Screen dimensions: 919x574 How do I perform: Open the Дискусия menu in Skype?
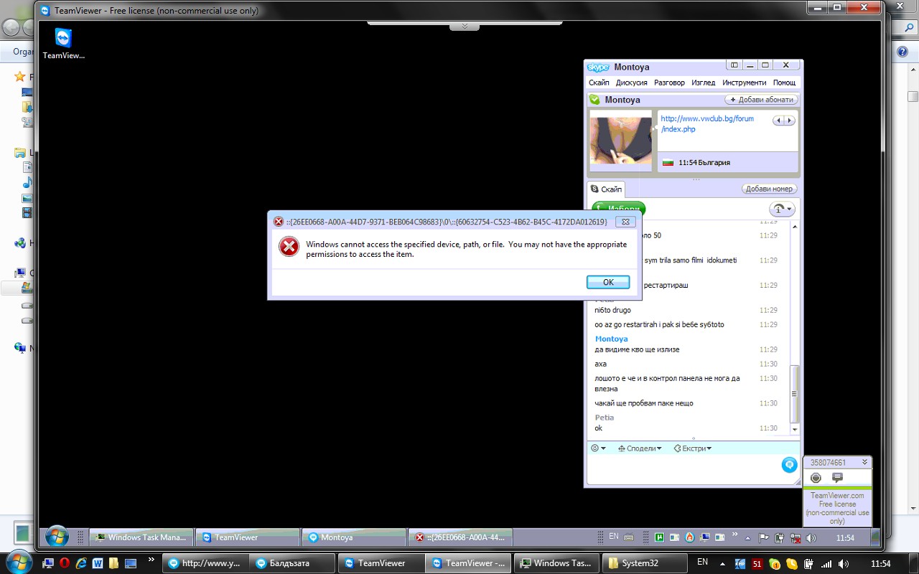(x=631, y=83)
